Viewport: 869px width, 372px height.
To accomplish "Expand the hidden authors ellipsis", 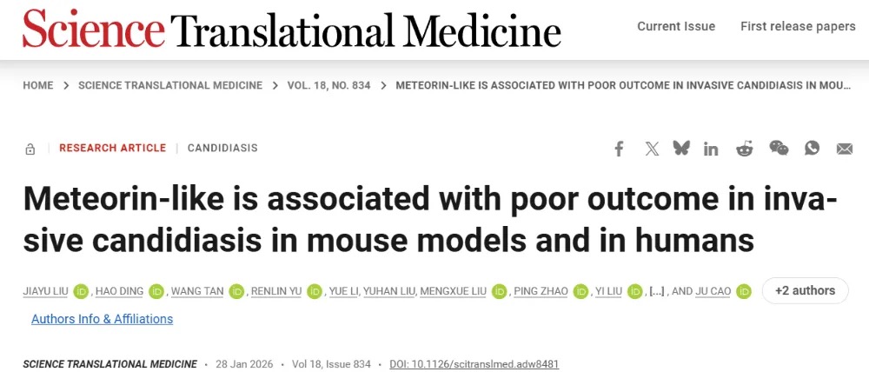I will (x=658, y=291).
